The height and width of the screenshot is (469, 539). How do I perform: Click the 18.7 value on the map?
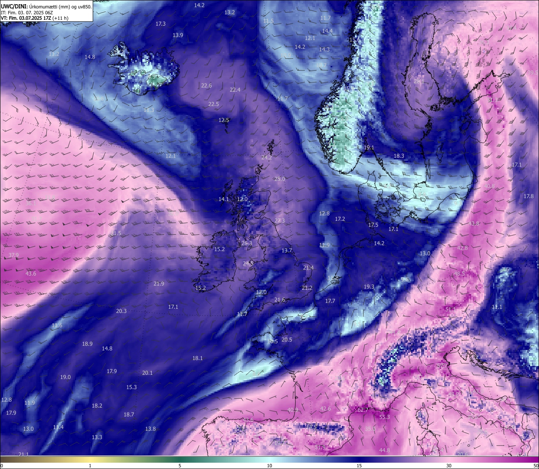pyautogui.click(x=129, y=415)
